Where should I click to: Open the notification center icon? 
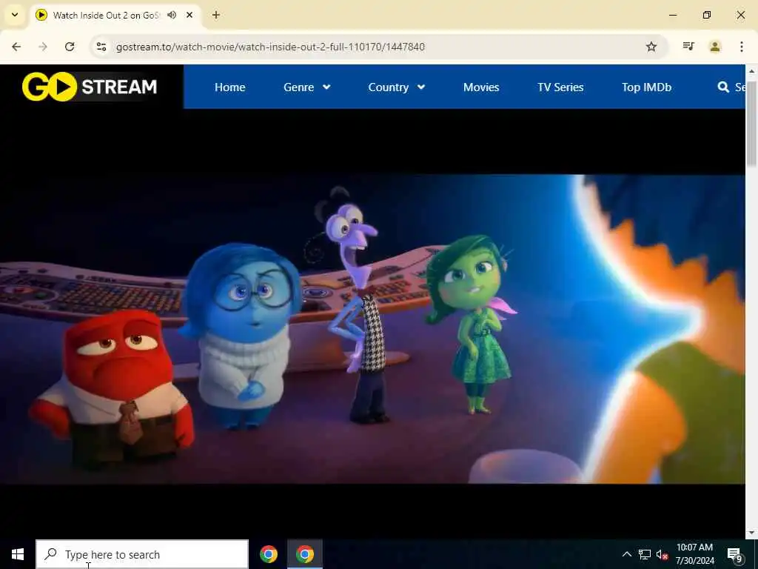point(735,554)
